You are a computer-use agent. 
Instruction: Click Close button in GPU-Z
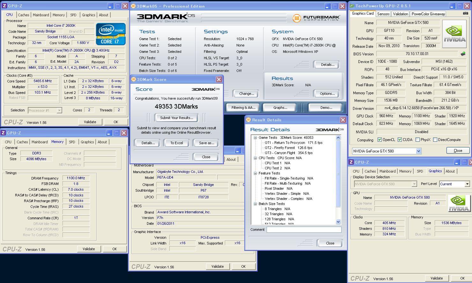click(x=458, y=151)
